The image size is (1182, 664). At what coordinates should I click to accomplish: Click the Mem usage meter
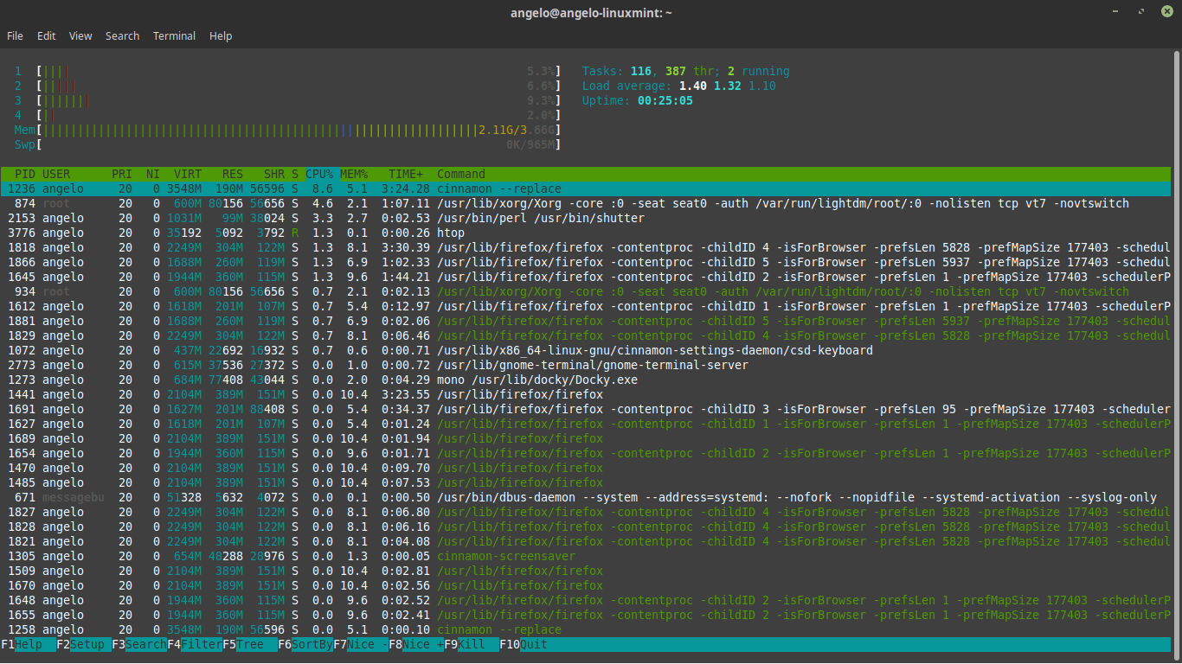click(x=260, y=130)
